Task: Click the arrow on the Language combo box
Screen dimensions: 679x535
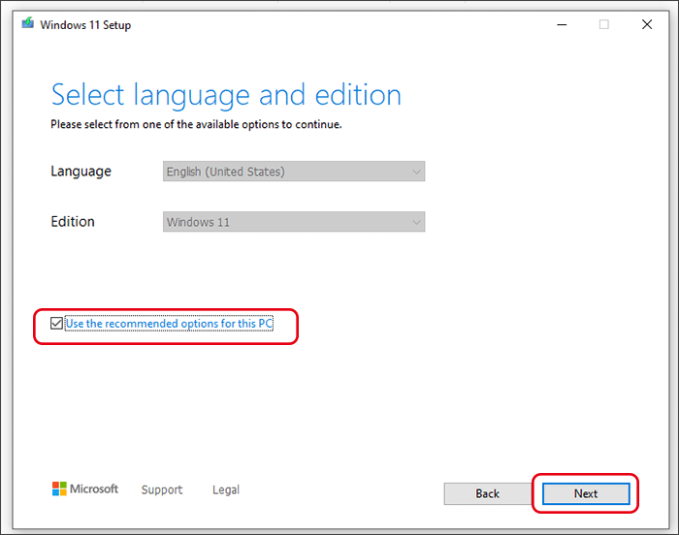Action: coord(416,172)
